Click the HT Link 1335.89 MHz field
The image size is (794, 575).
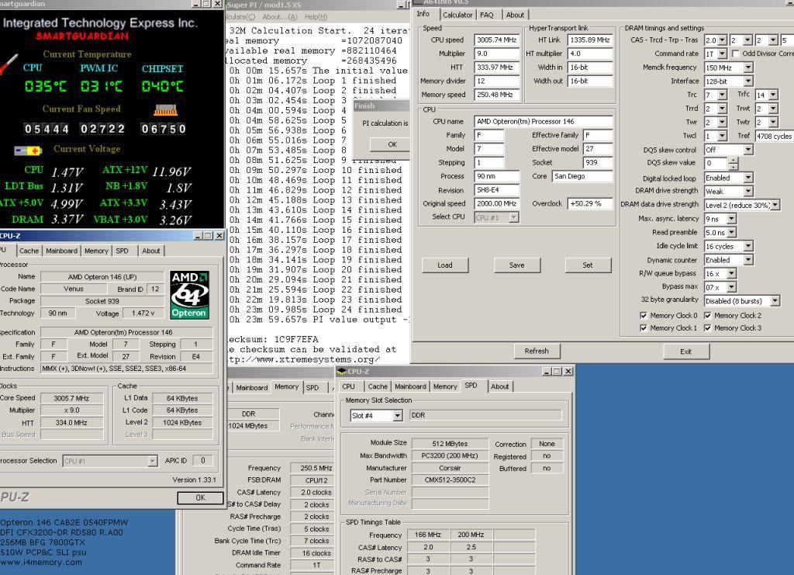click(x=590, y=40)
